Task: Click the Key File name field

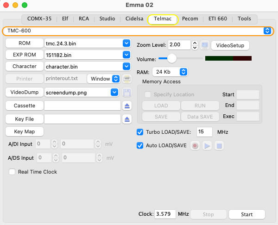Action: click(82, 119)
